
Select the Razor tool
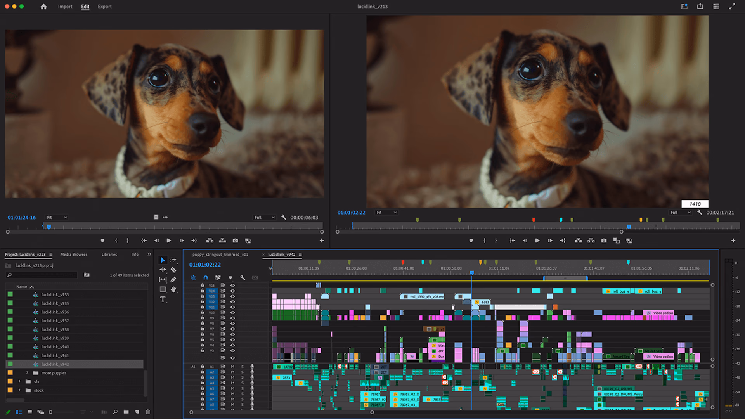click(x=174, y=270)
